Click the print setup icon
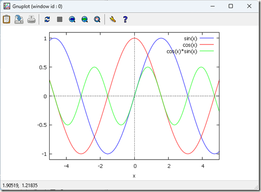Image resolution: width=261 pixels, height=192 pixels. (x=19, y=19)
